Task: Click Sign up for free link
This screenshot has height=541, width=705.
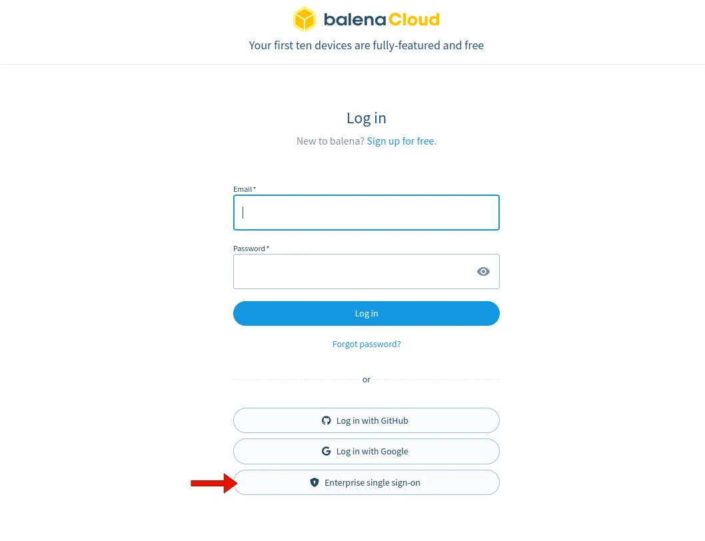Action: (401, 141)
